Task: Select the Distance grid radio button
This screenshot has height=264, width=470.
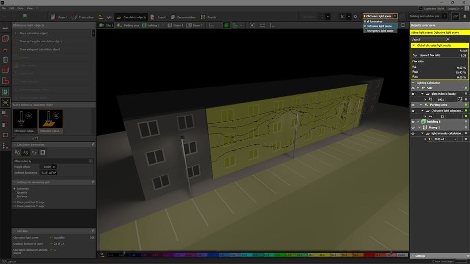Action: pyautogui.click(x=14, y=196)
